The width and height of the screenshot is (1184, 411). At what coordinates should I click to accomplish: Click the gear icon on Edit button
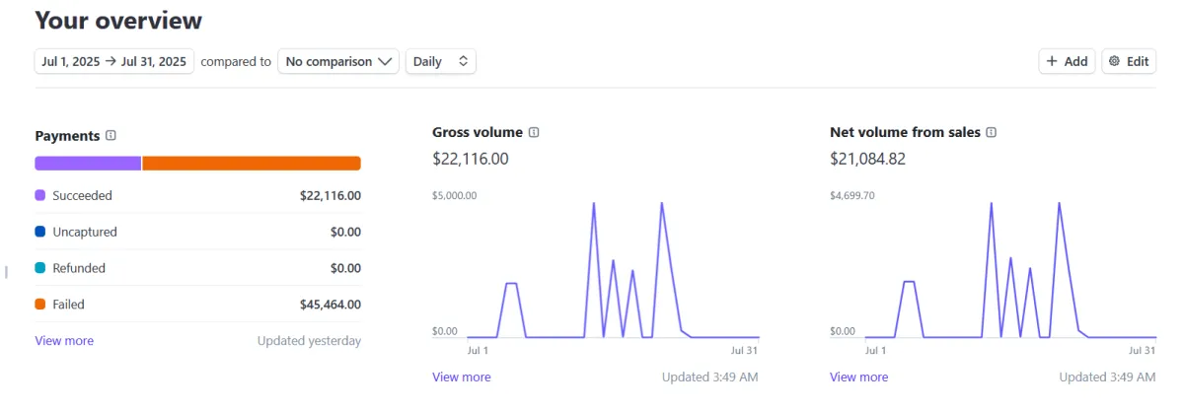click(x=1115, y=61)
